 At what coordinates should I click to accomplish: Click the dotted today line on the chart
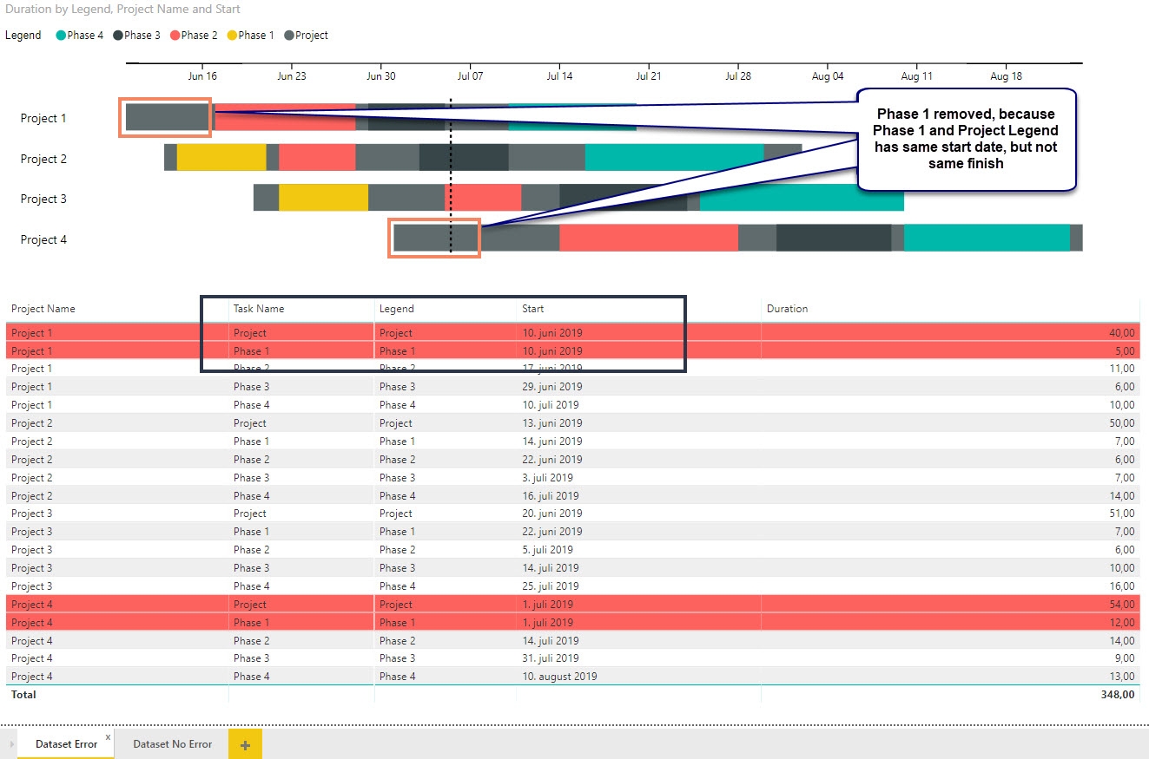pyautogui.click(x=451, y=173)
